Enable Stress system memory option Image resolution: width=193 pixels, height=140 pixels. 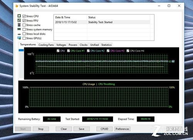(24, 29)
